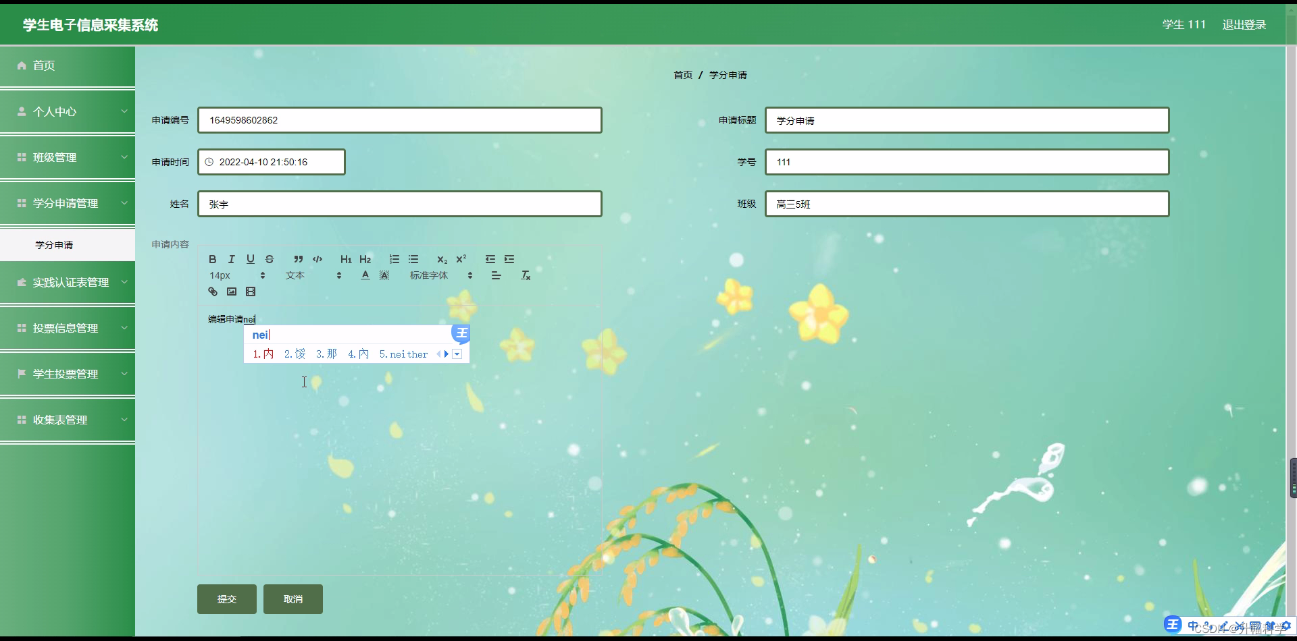
Task: Apply italic formatting
Action: click(x=231, y=259)
